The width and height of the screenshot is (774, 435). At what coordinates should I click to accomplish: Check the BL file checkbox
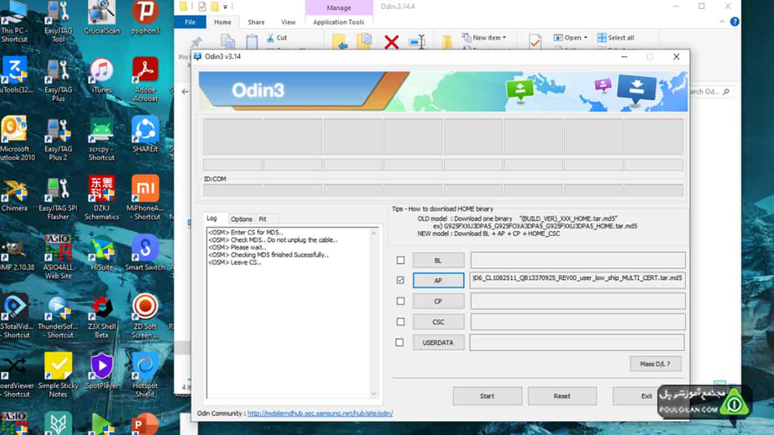(x=401, y=260)
